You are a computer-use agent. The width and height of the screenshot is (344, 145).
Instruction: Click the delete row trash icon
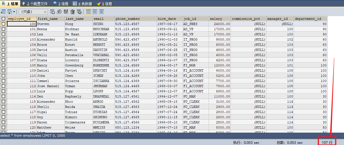tap(73, 12)
